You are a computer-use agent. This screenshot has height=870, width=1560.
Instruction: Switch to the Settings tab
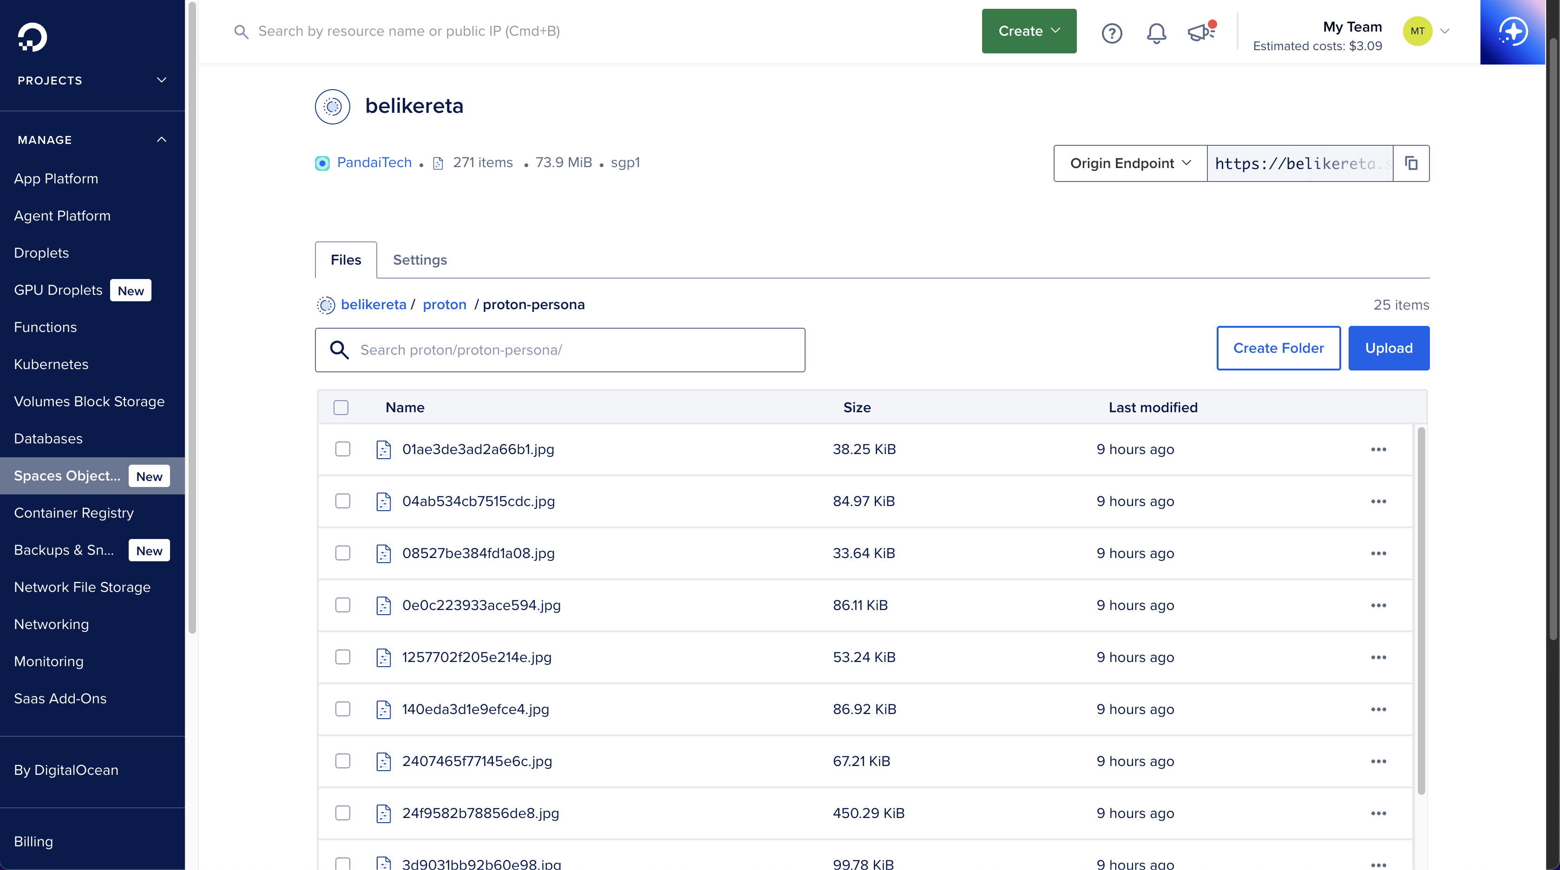(419, 260)
